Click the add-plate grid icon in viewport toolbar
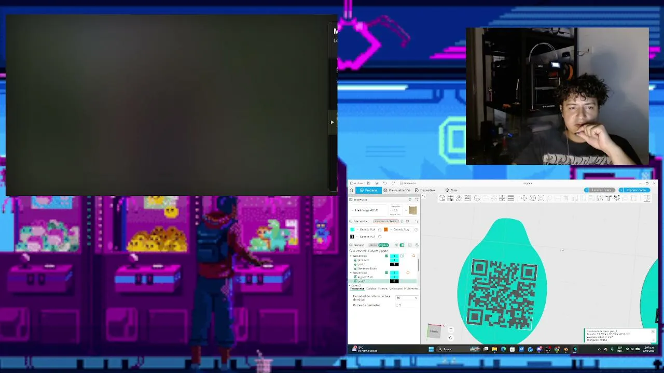664x373 pixels. 450,198
